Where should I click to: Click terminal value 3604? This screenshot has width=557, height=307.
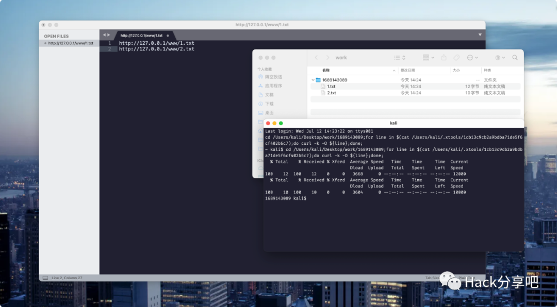(358, 192)
